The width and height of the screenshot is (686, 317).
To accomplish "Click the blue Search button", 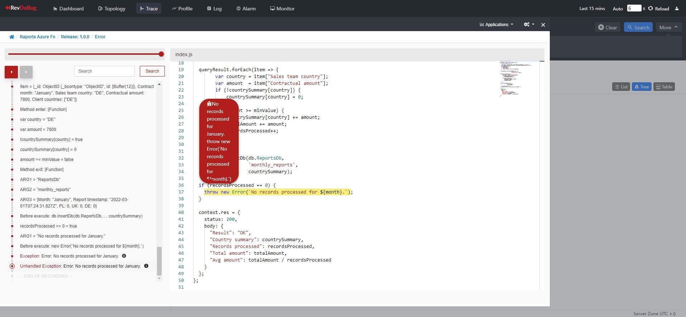I will (638, 27).
